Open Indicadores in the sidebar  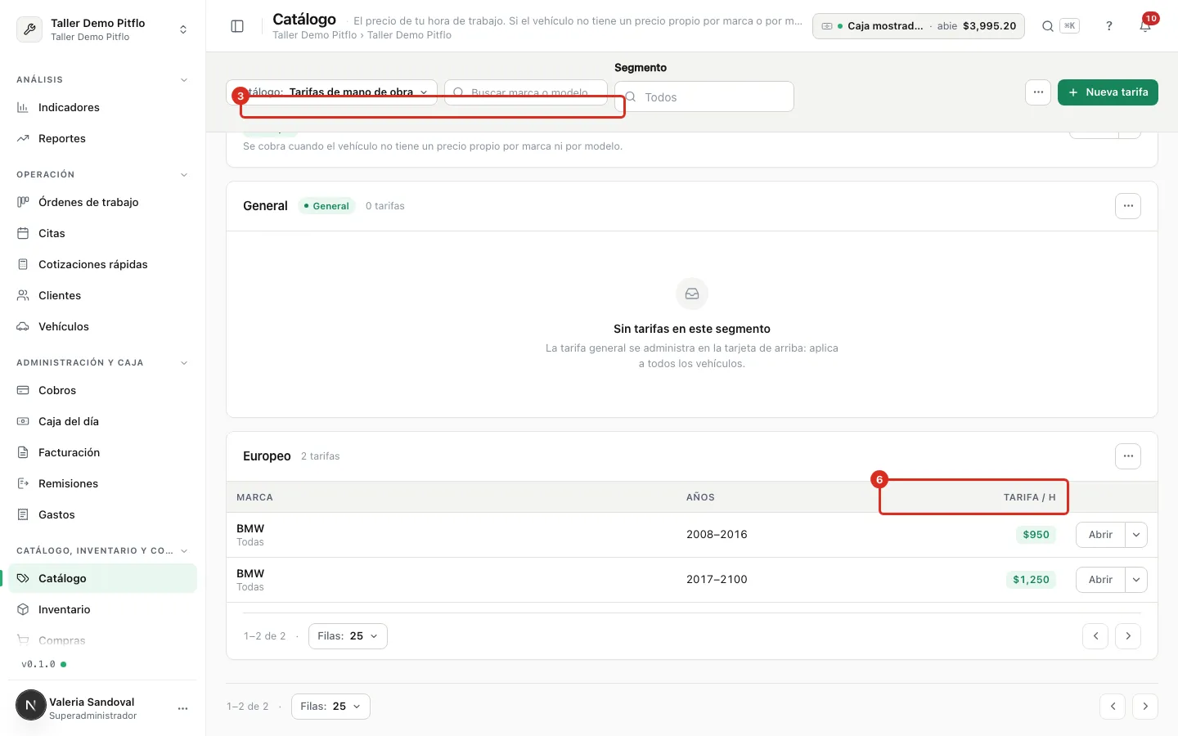coord(102,108)
